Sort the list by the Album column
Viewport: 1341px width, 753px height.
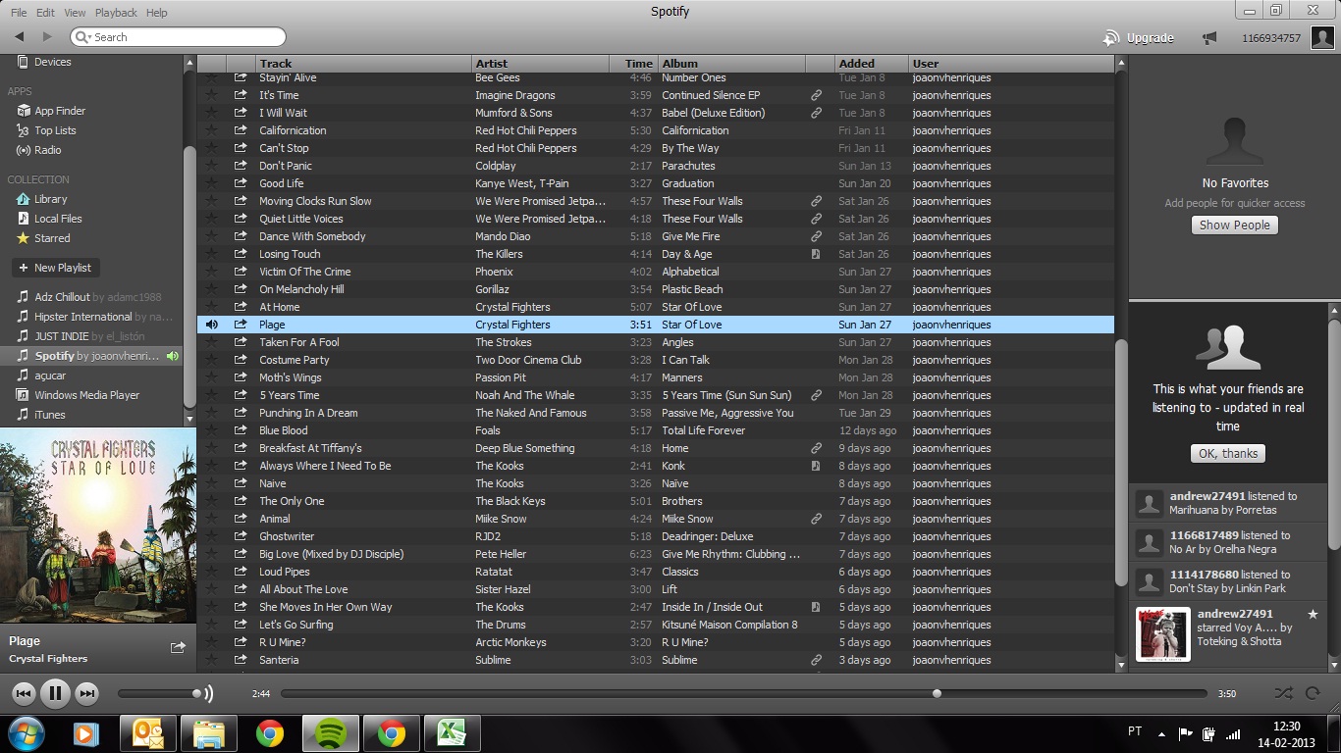pos(731,63)
